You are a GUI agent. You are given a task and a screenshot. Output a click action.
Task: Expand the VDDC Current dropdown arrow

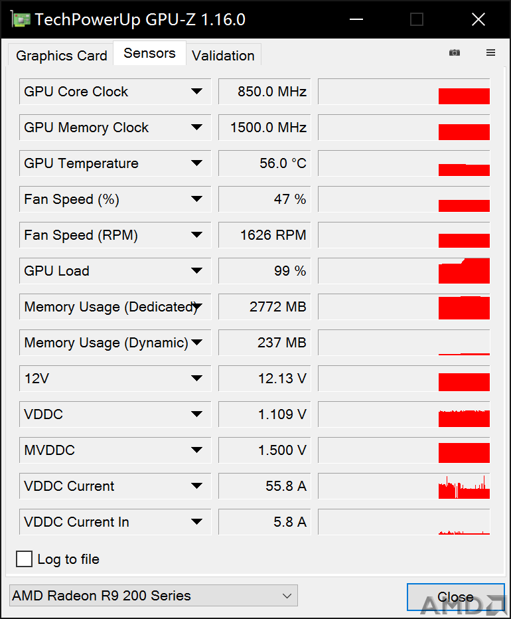196,486
